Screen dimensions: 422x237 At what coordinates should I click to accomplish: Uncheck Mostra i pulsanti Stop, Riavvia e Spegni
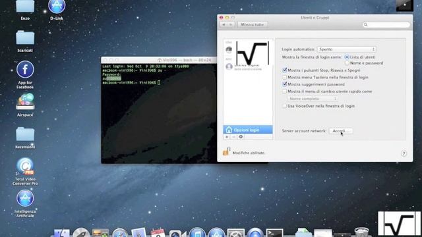pyautogui.click(x=284, y=70)
